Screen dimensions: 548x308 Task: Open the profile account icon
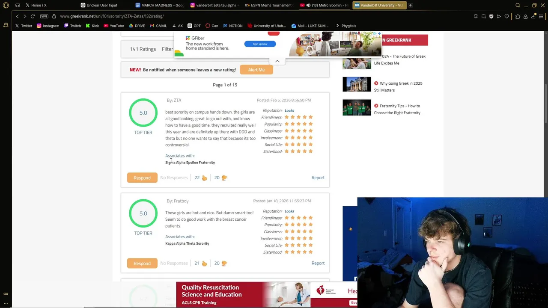click(526, 16)
